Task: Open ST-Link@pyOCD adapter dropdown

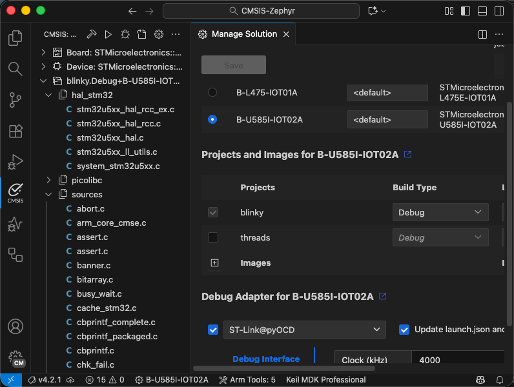Action: click(305, 330)
